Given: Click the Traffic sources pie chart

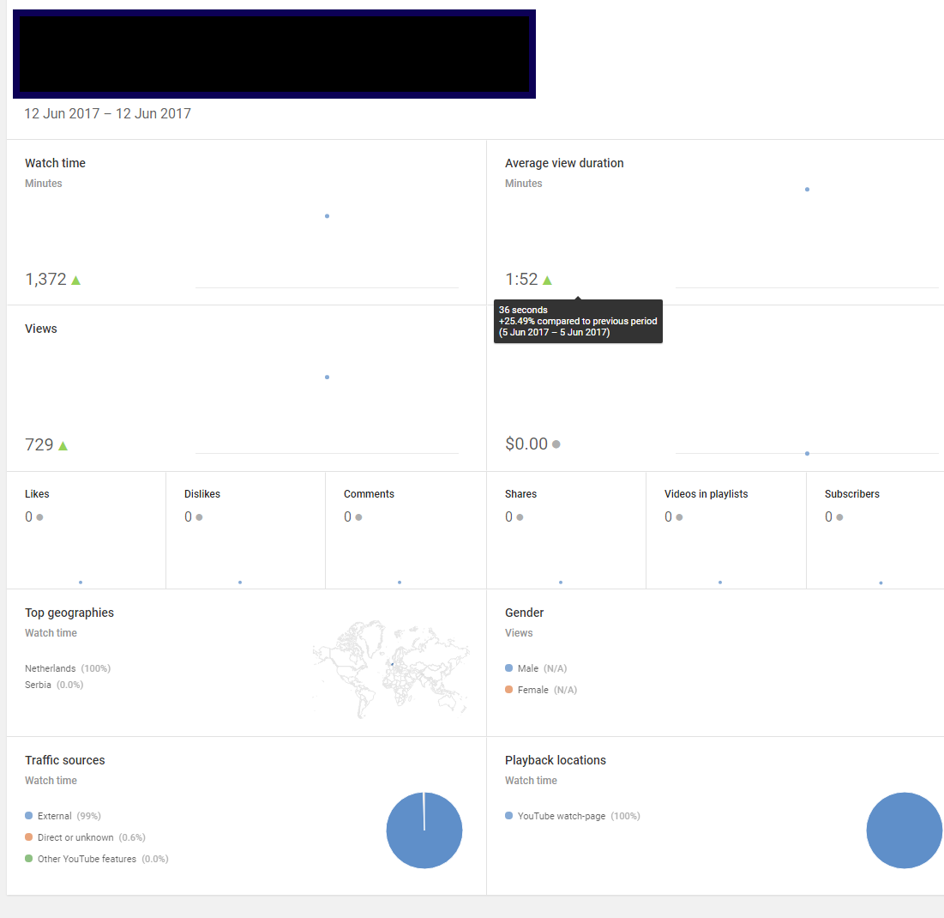Looking at the screenshot, I should (x=424, y=830).
